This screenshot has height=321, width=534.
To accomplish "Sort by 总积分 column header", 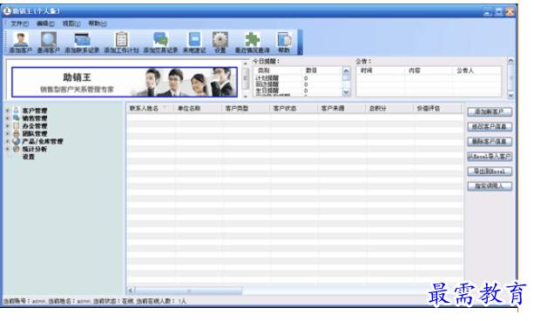I will 390,109.
